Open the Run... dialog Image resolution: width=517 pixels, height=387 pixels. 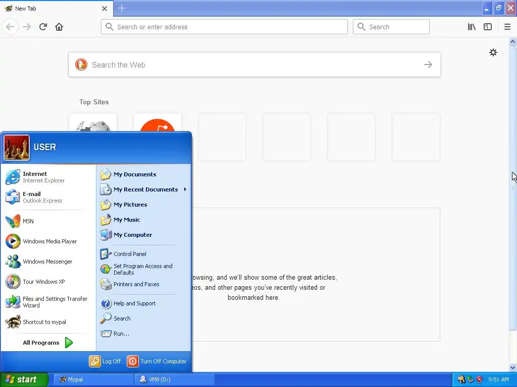coord(143,334)
